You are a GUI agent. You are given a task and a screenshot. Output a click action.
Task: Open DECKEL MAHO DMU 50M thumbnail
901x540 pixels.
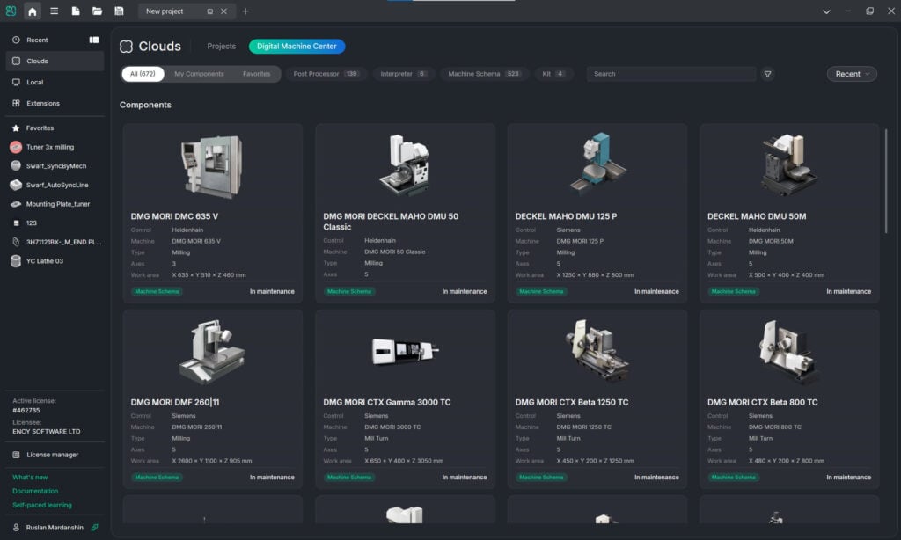coord(789,164)
